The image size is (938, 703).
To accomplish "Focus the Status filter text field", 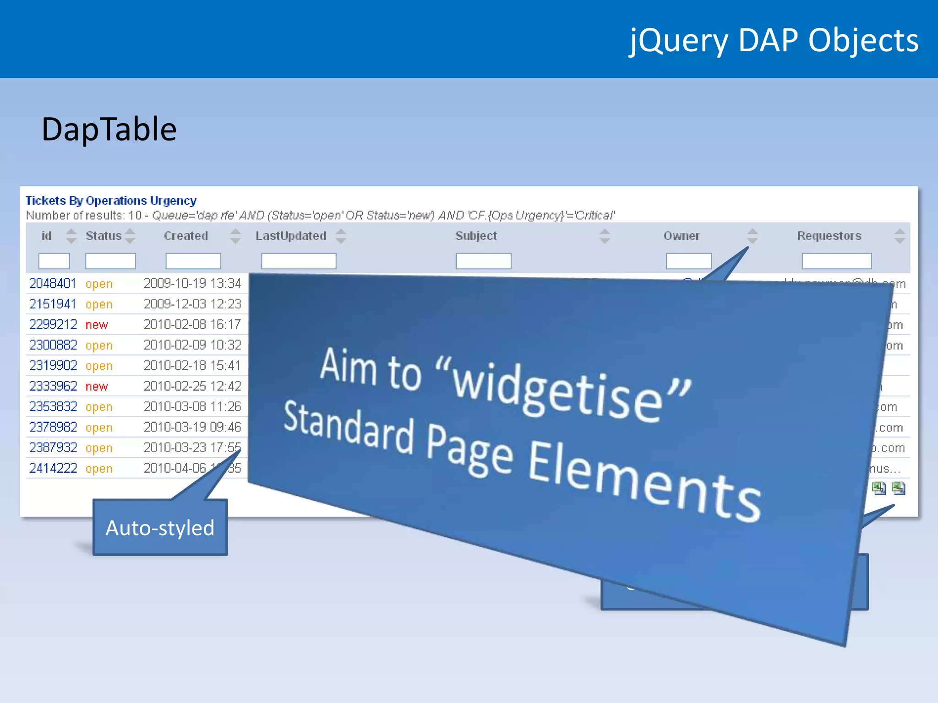I will point(110,261).
